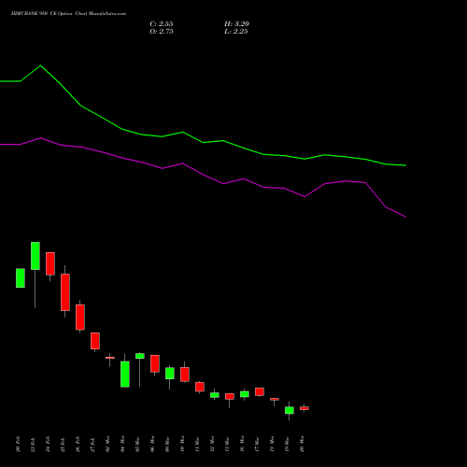Select the green candle for 16 Mar
The height and width of the screenshot is (467, 467).
coord(245,394)
